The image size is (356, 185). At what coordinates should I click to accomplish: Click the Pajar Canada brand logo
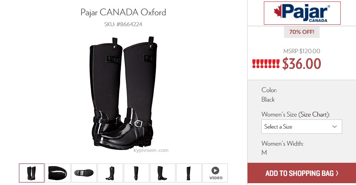coord(302,13)
